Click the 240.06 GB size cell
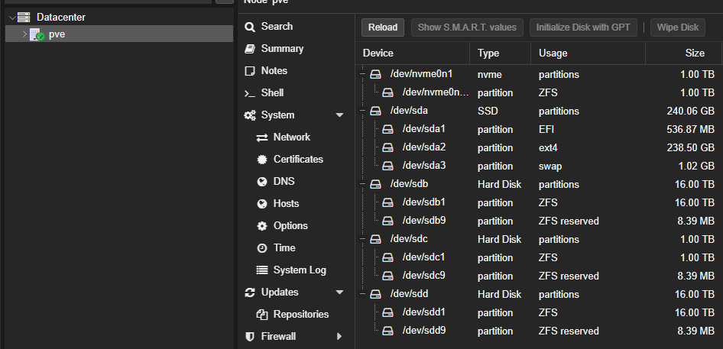 coord(690,111)
